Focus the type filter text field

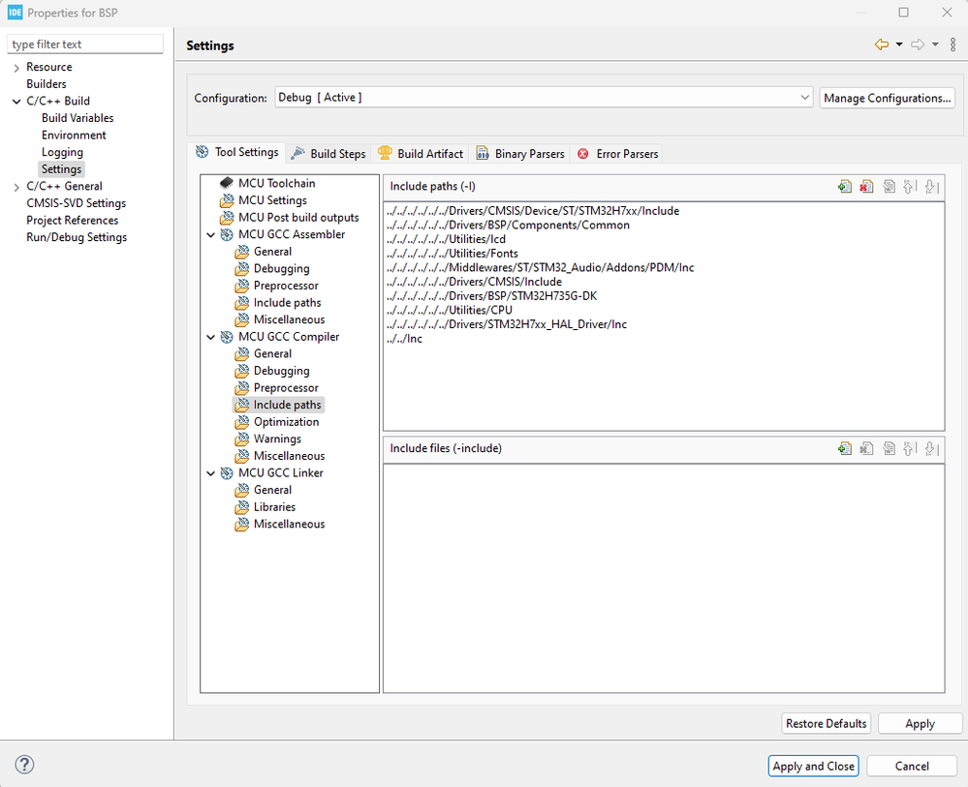click(85, 45)
